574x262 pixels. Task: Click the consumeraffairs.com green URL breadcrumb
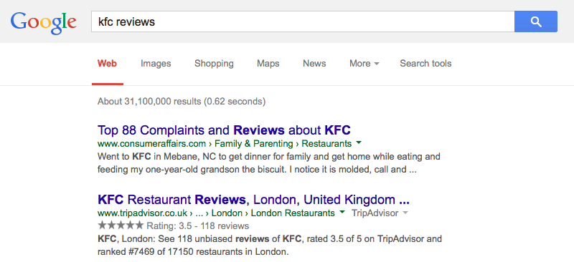click(225, 144)
